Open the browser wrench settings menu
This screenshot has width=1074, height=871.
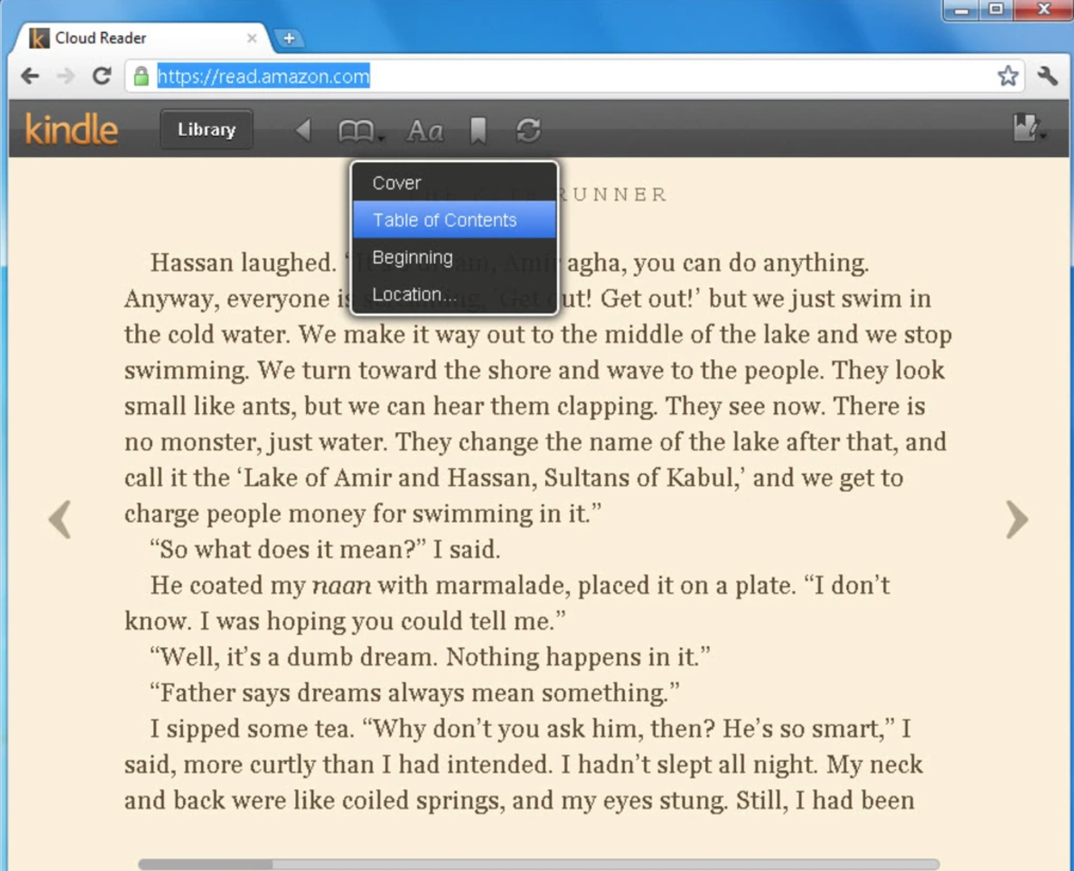pos(1047,76)
